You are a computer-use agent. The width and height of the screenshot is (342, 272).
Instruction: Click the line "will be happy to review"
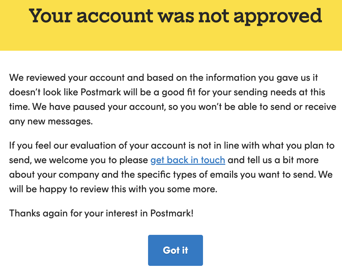point(113,189)
